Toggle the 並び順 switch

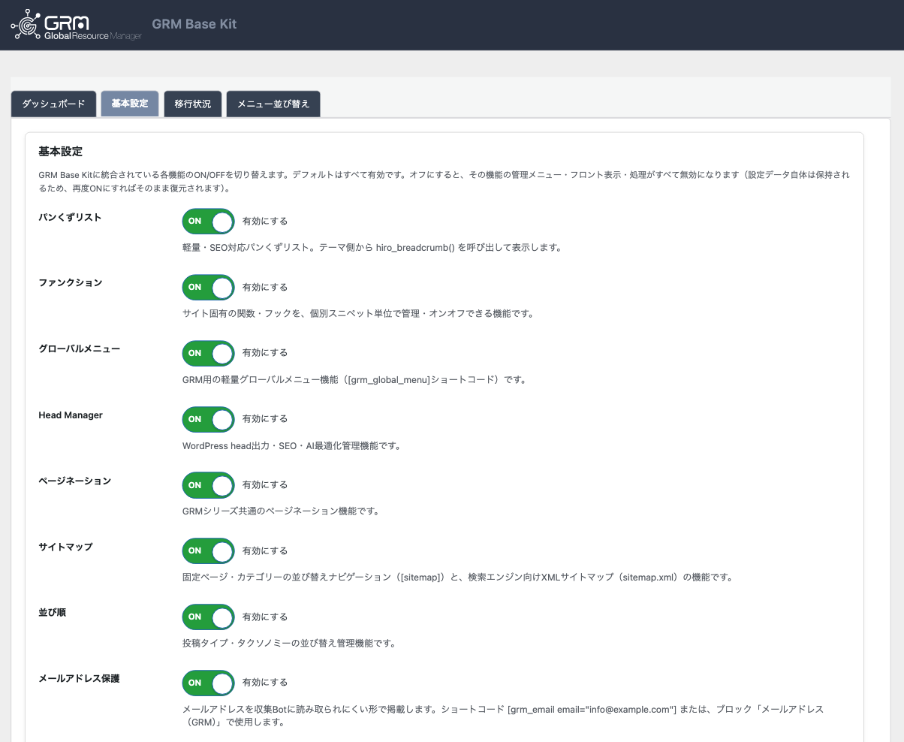(208, 617)
